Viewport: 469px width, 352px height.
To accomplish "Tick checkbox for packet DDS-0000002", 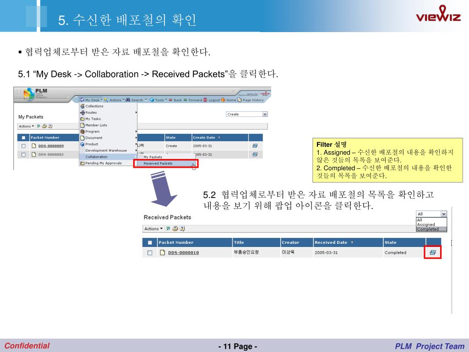I will (23, 155).
